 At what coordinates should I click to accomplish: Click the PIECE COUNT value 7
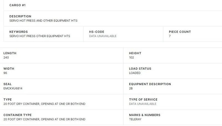point(170,36)
